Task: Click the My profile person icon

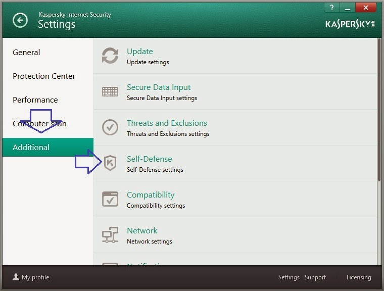Action: [16, 277]
